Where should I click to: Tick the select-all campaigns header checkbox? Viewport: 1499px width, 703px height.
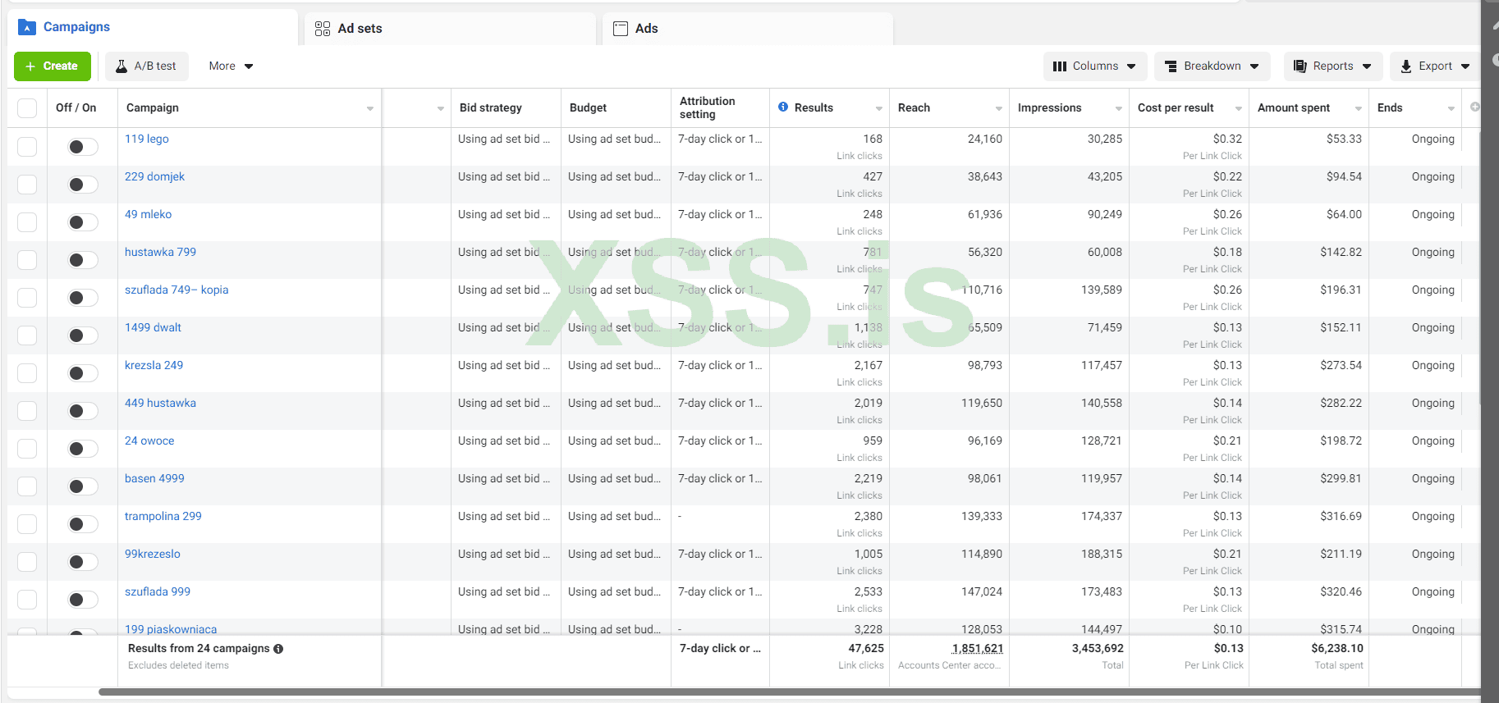[27, 108]
